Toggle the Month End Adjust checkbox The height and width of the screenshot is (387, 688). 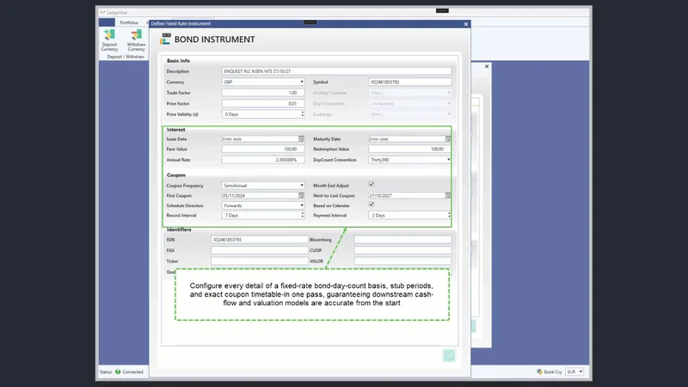pos(372,184)
